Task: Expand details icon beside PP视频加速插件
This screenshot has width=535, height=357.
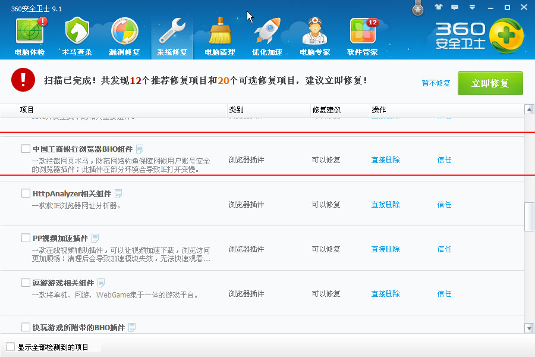Action: pos(95,238)
